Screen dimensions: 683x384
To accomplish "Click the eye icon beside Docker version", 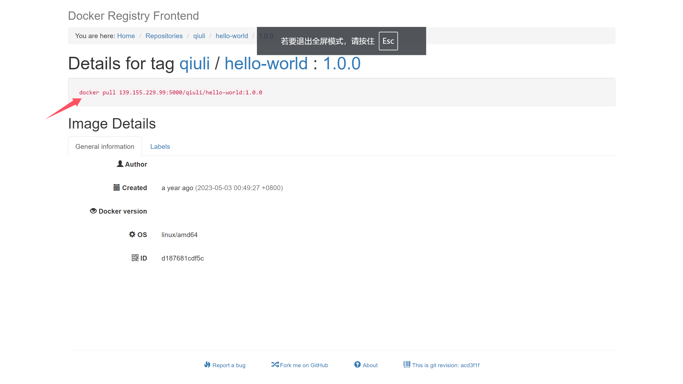I will tap(93, 211).
